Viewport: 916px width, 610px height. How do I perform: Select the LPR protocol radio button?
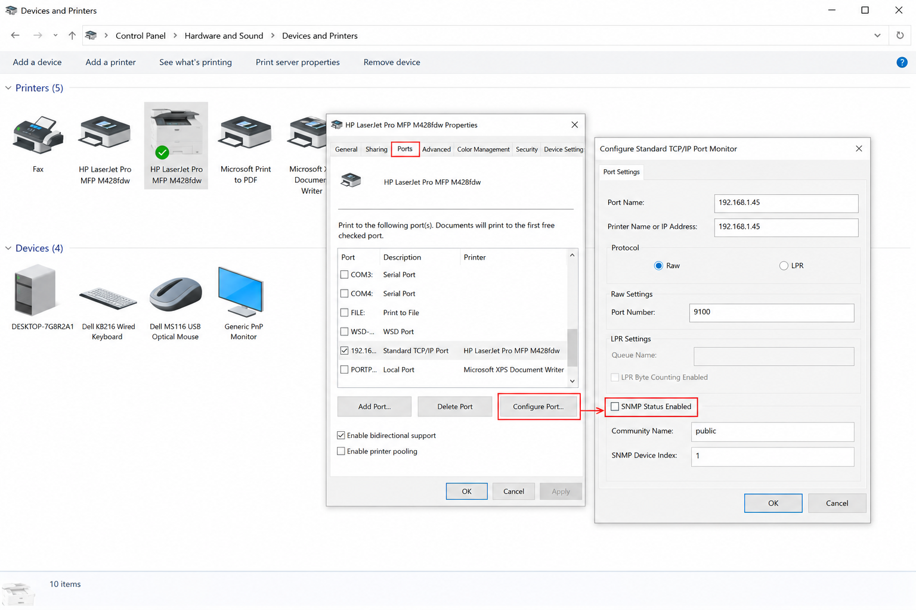tap(784, 266)
